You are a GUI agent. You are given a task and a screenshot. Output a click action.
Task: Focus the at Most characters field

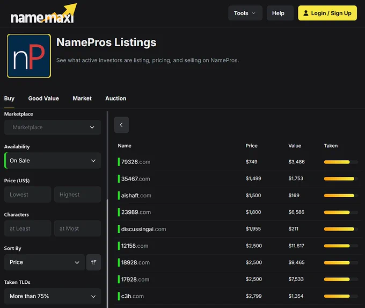(77, 228)
